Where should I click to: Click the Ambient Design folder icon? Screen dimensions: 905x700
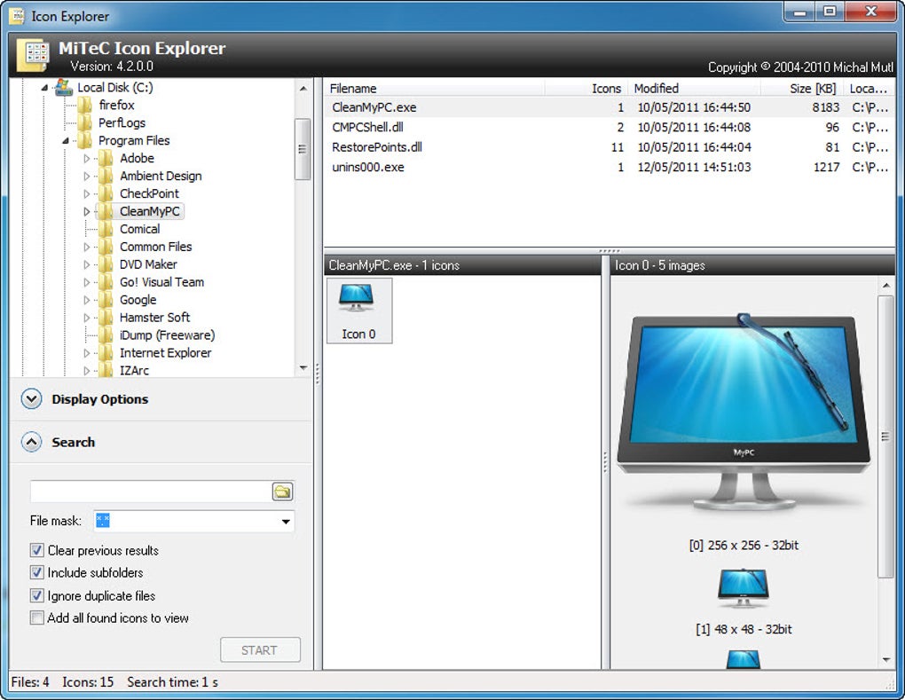[x=106, y=176]
